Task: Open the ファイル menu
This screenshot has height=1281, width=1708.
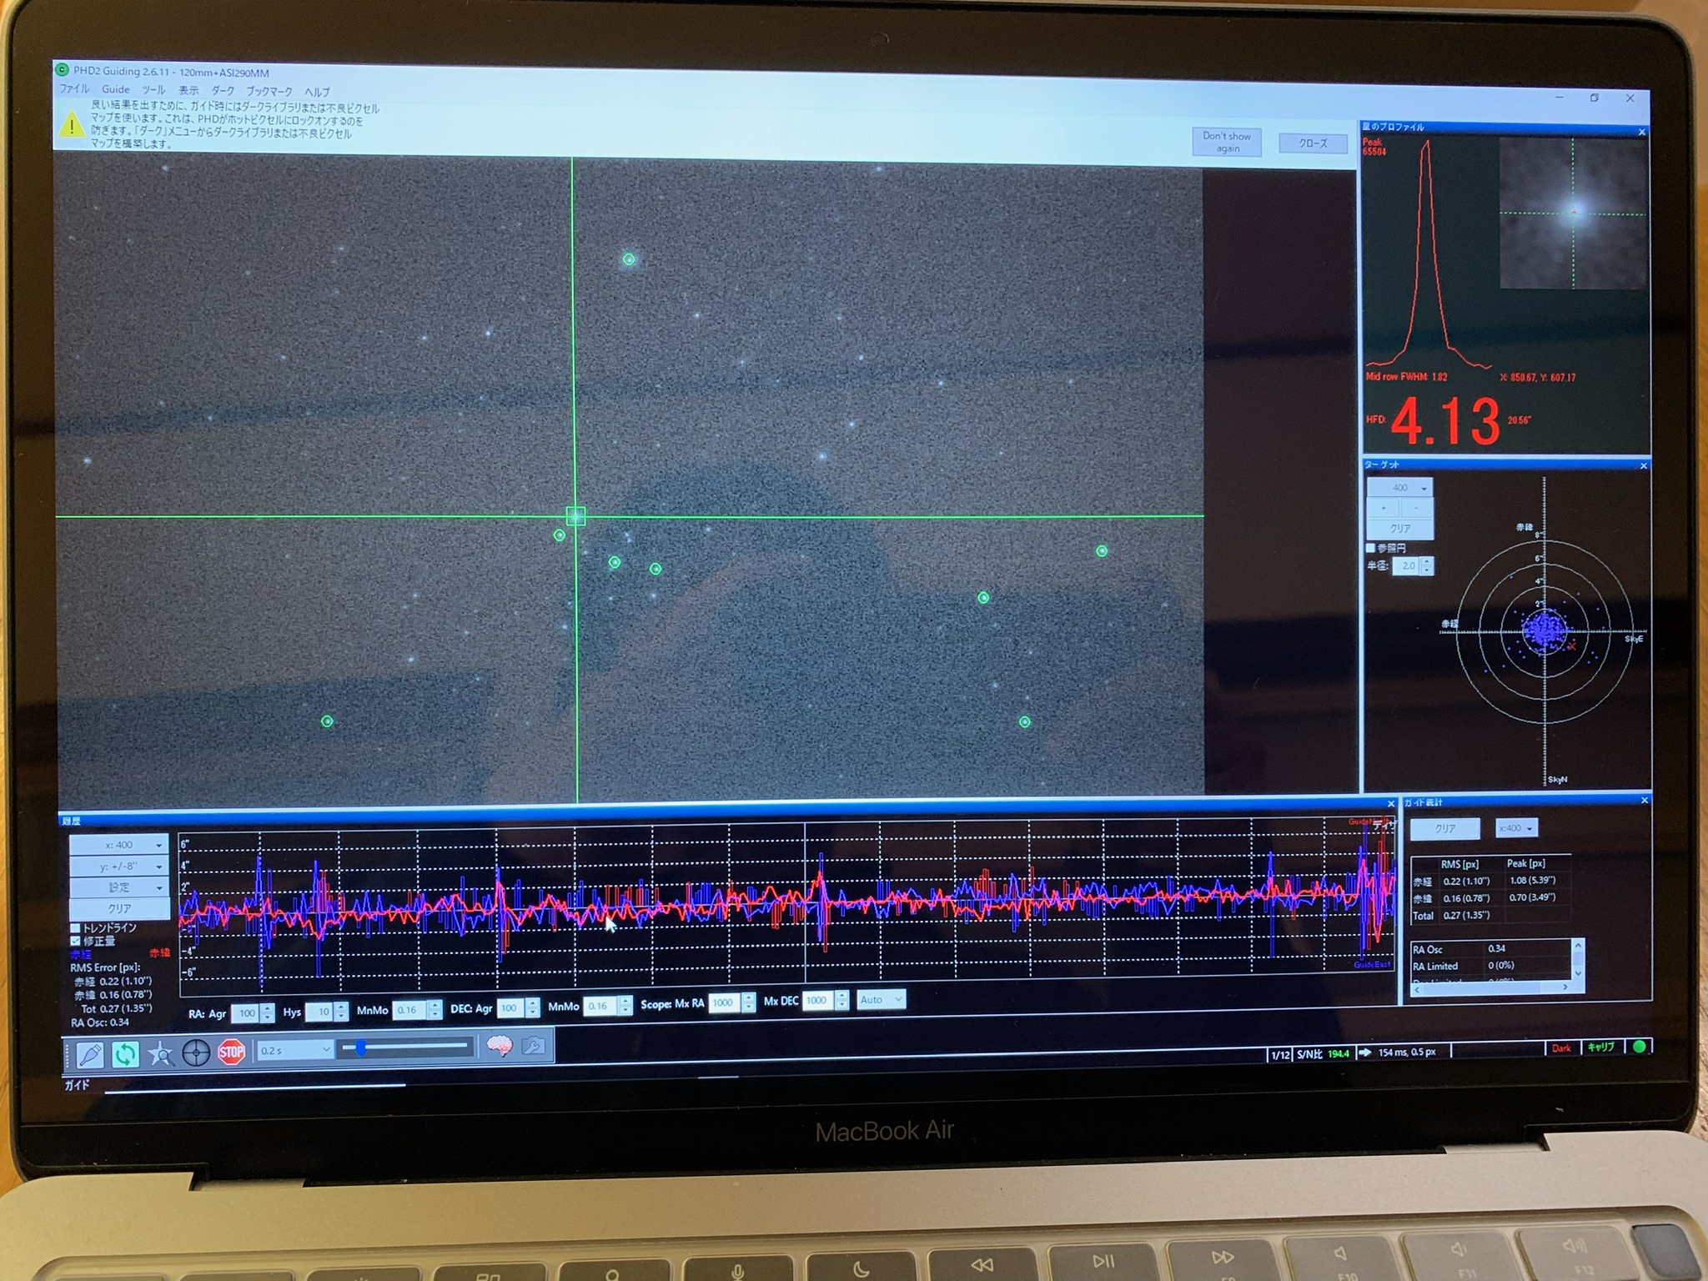Action: (x=73, y=88)
